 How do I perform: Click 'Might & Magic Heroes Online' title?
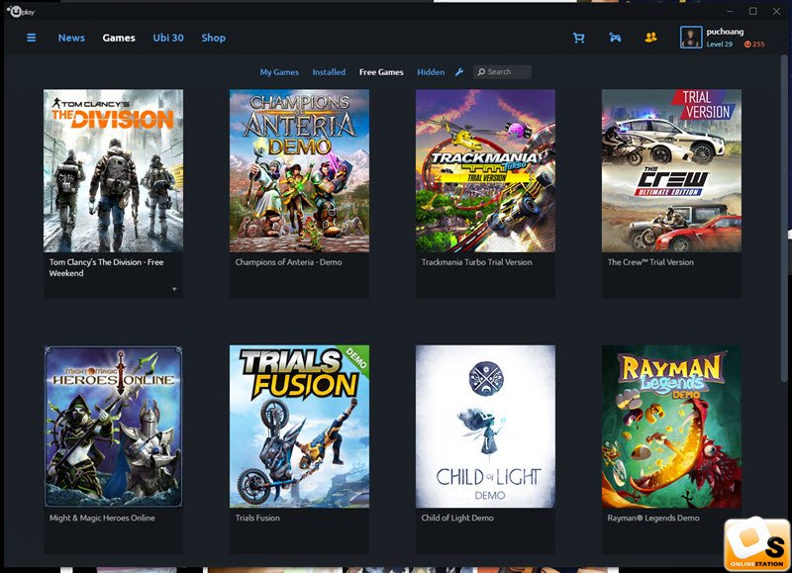coord(102,518)
